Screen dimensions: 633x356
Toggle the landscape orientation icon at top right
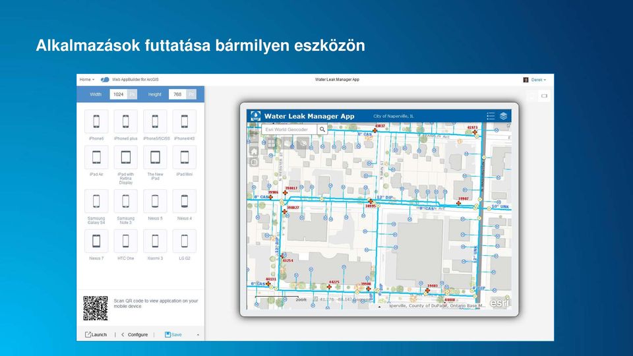[x=544, y=96]
